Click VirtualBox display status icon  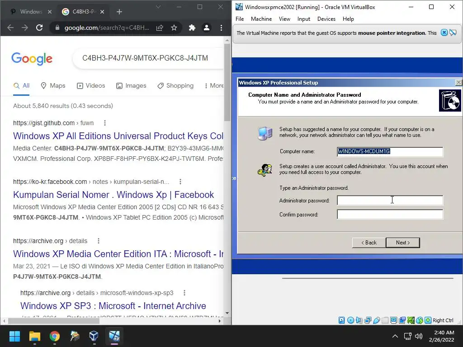(x=394, y=320)
